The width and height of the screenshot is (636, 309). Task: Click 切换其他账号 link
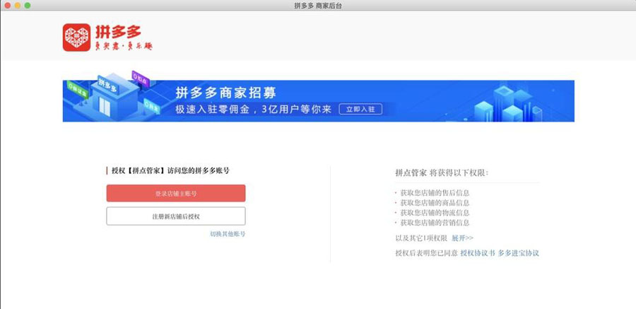(x=228, y=234)
